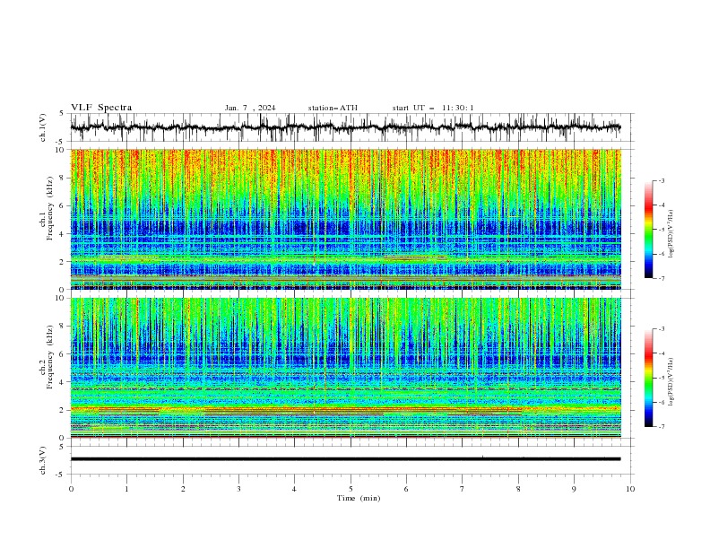Click time axis tick label '7'
This screenshot has width=710, height=549.
click(x=463, y=489)
